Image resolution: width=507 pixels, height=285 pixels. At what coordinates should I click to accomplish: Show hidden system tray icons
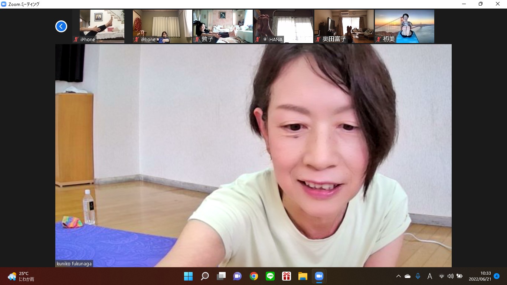[399, 276]
